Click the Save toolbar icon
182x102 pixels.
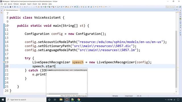click(x=5, y=7)
